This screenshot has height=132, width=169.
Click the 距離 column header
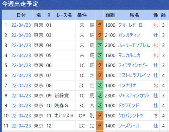click(x=110, y=15)
